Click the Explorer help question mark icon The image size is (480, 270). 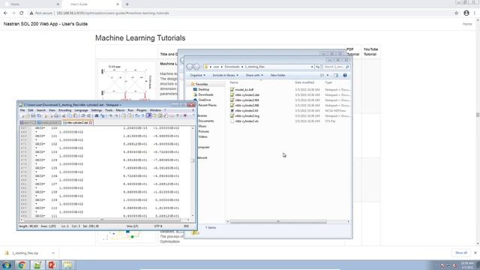[345, 75]
